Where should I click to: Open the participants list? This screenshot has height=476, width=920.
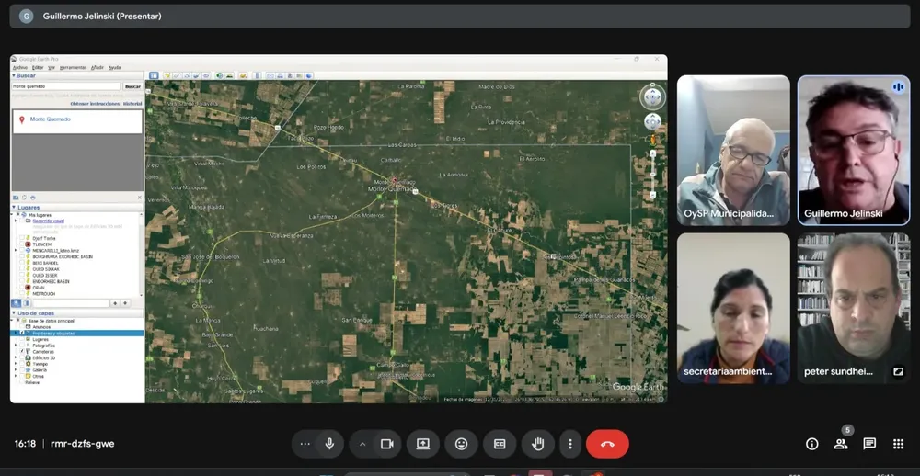840,444
